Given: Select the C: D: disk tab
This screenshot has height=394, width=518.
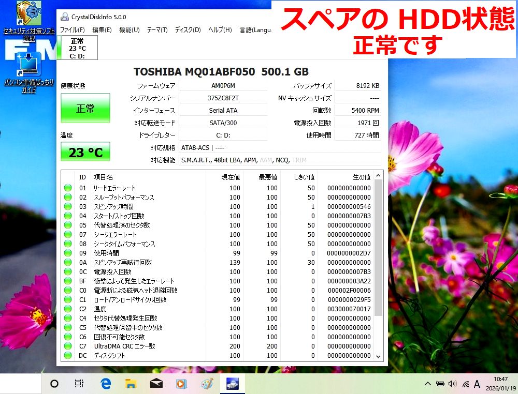Looking at the screenshot, I should pos(78,48).
